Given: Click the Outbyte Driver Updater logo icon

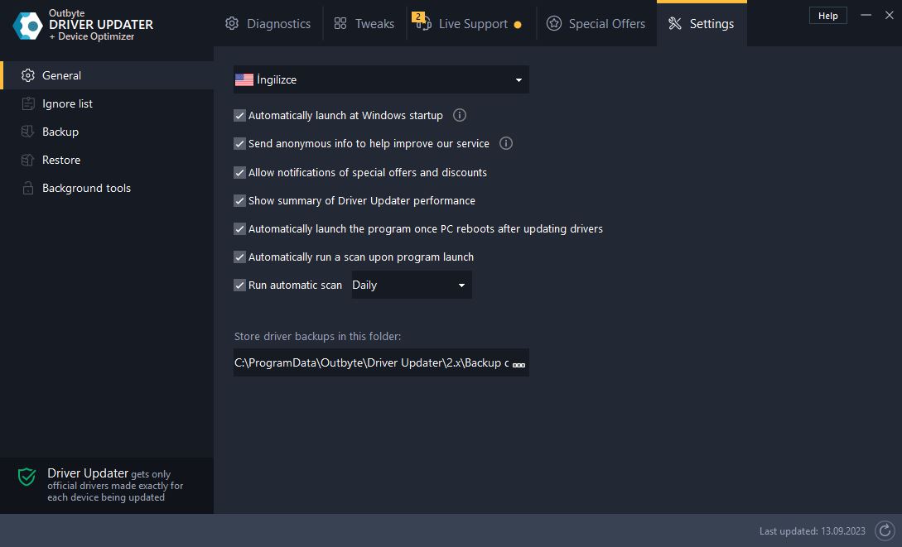Looking at the screenshot, I should (x=27, y=26).
